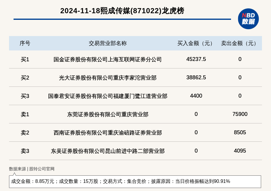The width and height of the screenshot is (271, 191).
Task: Select sell amount 75900
Action: 240,114
